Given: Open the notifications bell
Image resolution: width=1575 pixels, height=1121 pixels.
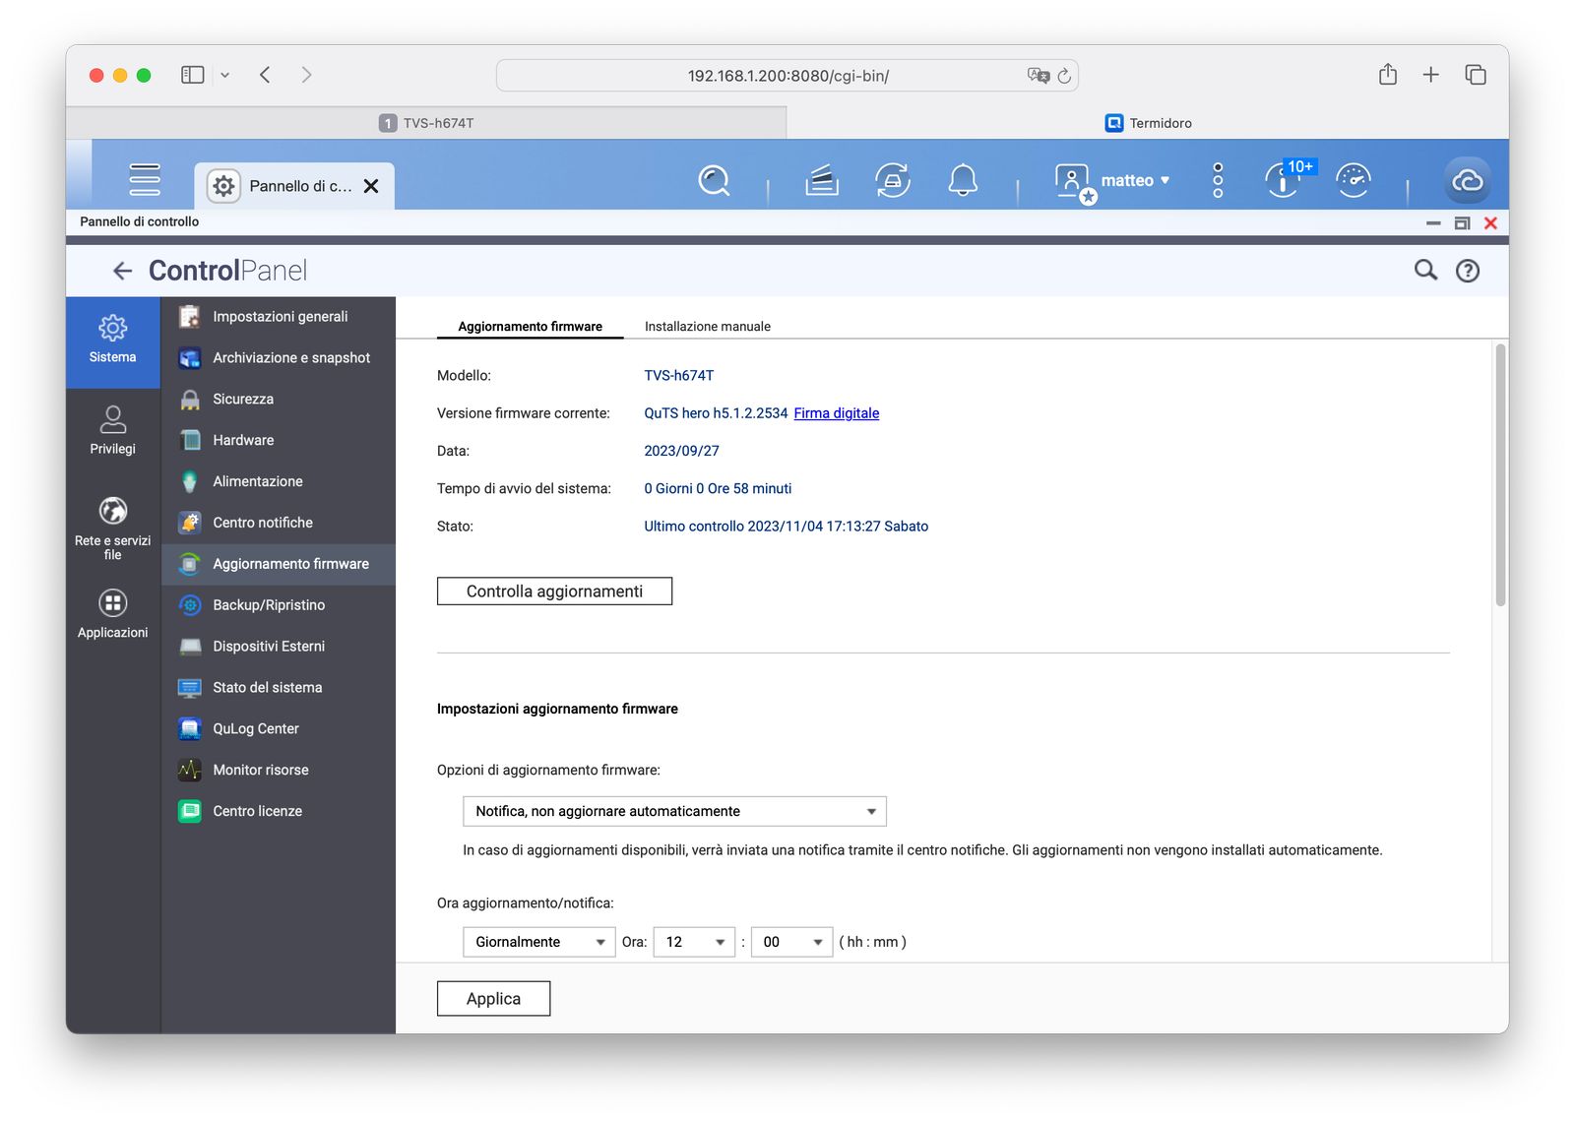Looking at the screenshot, I should pyautogui.click(x=962, y=180).
